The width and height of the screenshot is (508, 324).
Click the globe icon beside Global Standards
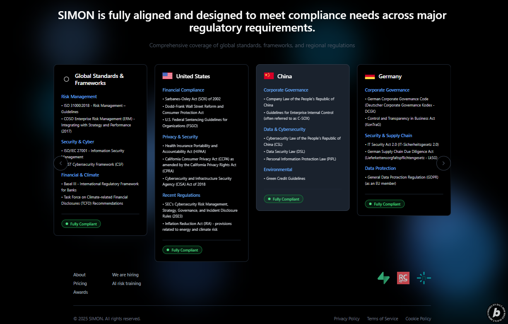click(66, 79)
